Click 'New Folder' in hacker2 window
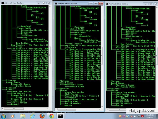Viewport: 158px width, 119px height. point(76,44)
